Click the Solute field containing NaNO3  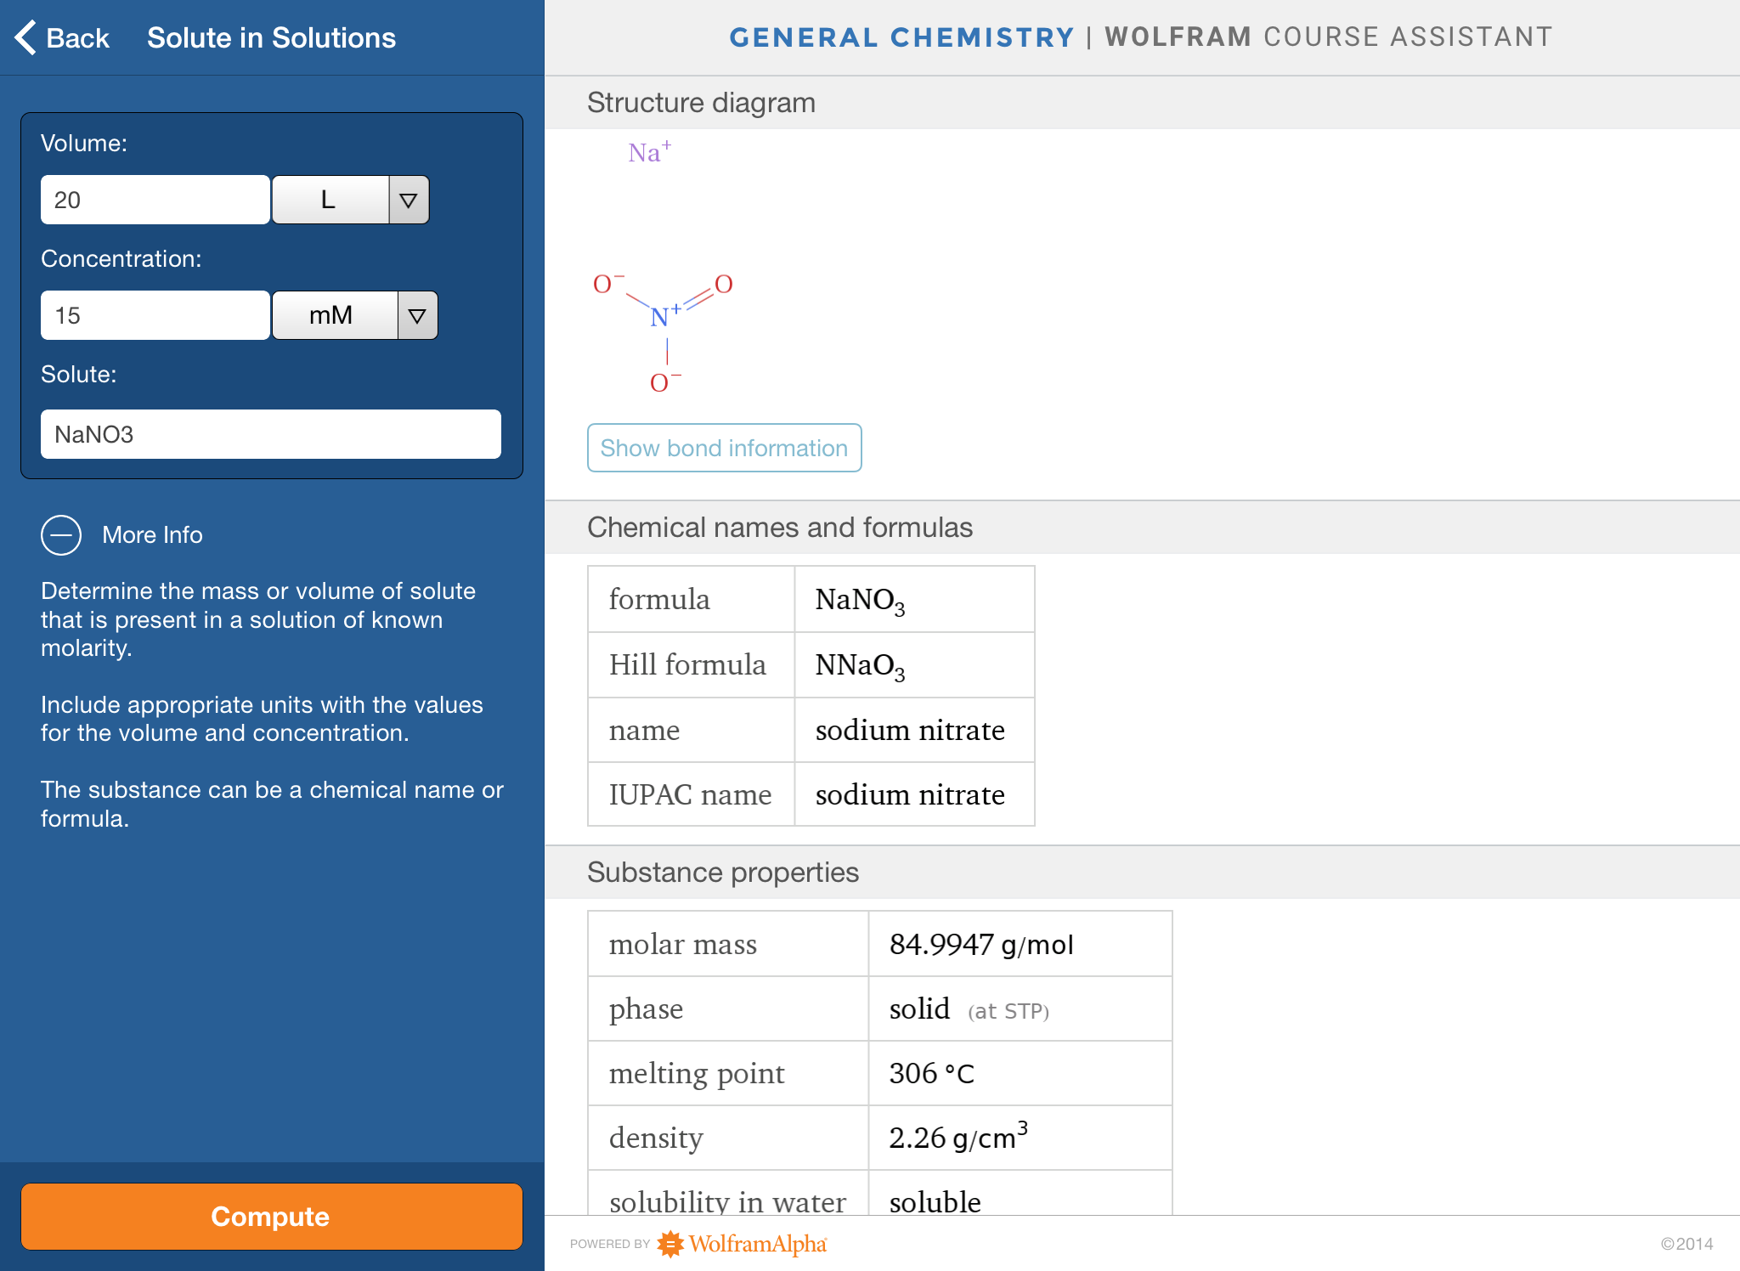coord(270,435)
